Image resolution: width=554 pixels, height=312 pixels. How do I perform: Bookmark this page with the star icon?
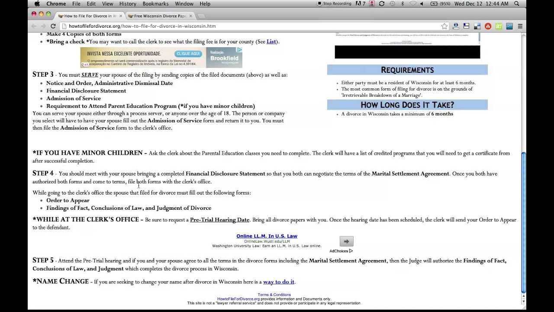444,26
